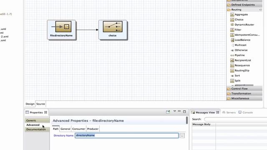Collapse the Routing palette drawer
The image size is (267, 150).
pos(244,10)
